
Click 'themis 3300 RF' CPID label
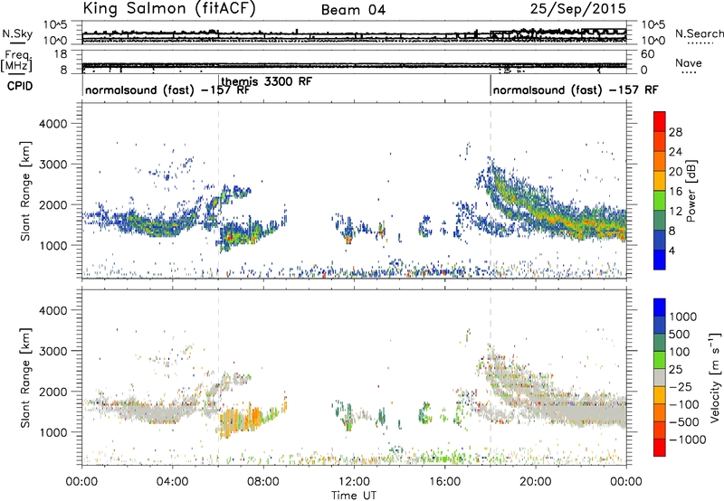tap(267, 81)
